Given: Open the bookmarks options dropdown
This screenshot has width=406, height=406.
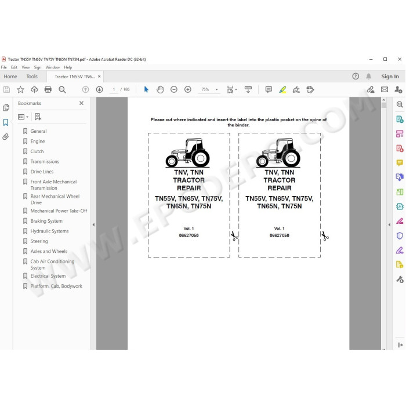Looking at the screenshot, I should pos(23,117).
